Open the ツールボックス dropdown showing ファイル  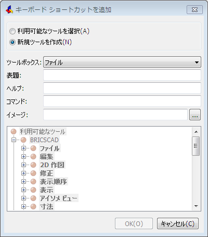(x=122, y=62)
